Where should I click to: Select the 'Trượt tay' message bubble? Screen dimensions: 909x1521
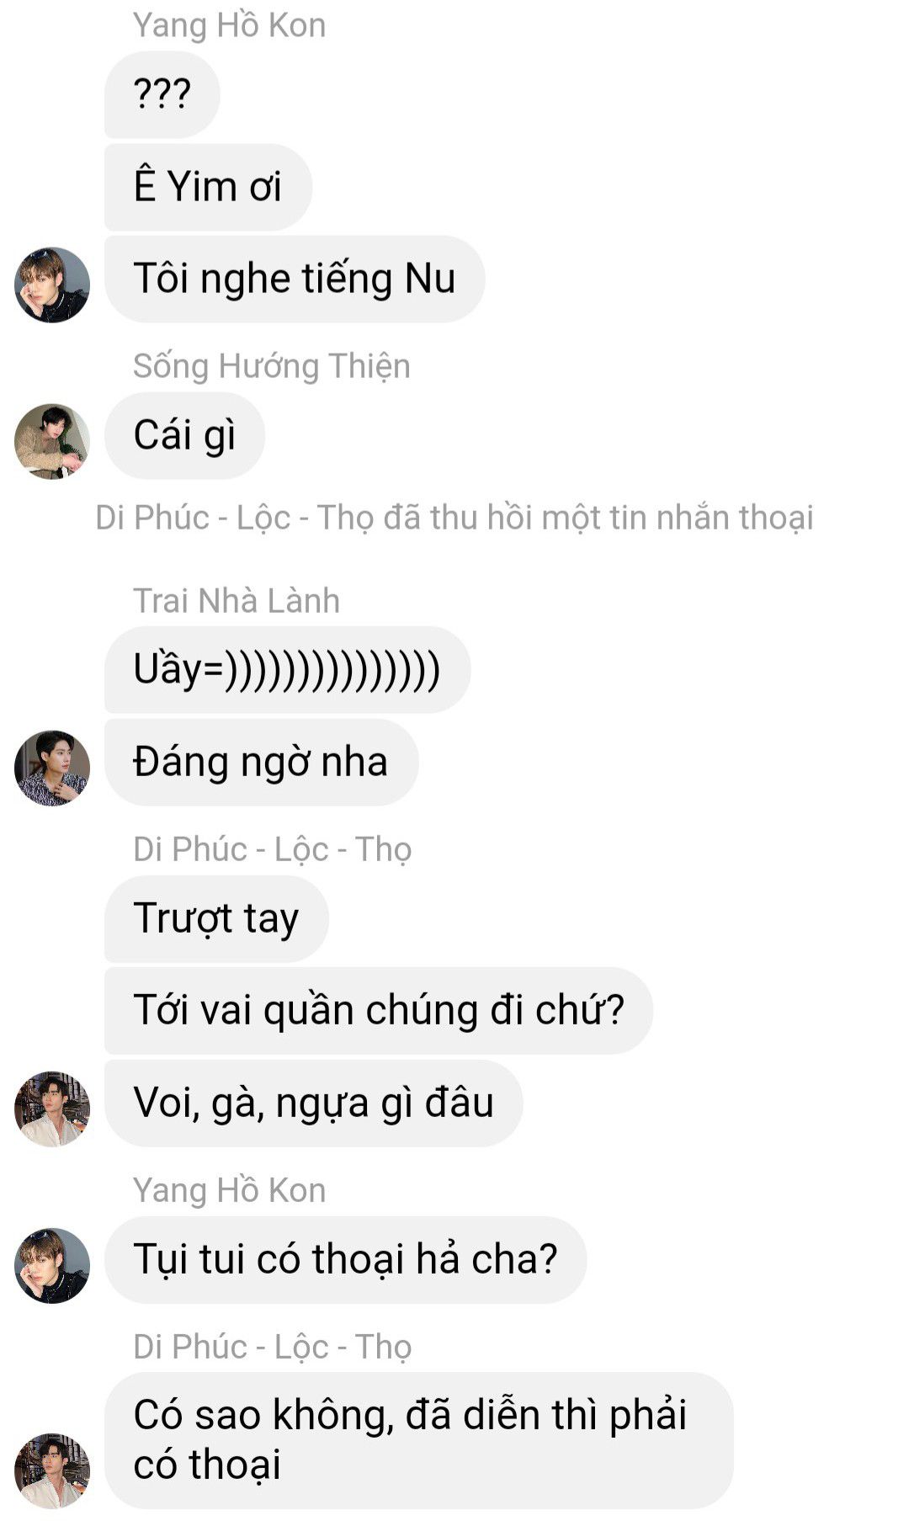click(216, 918)
